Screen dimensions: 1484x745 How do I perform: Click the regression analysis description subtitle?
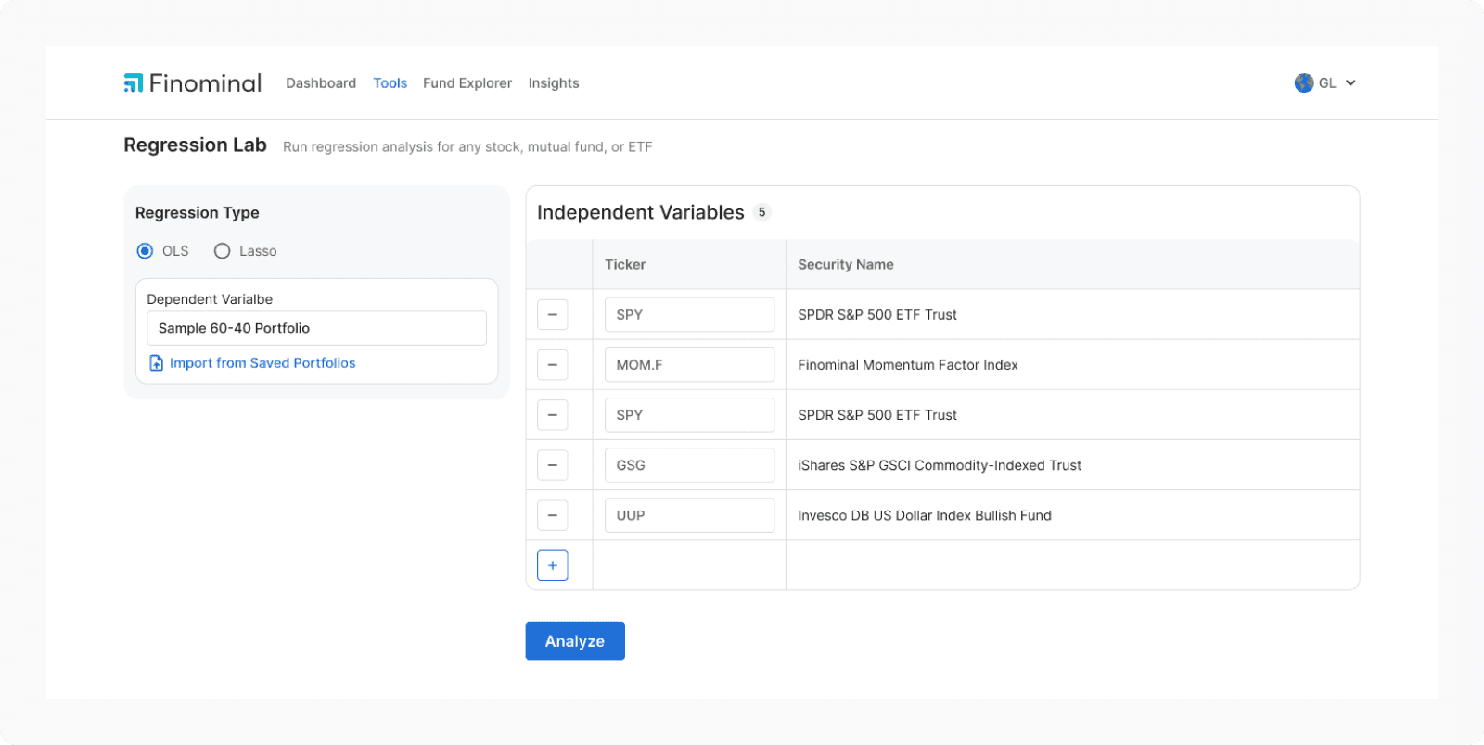click(x=467, y=147)
